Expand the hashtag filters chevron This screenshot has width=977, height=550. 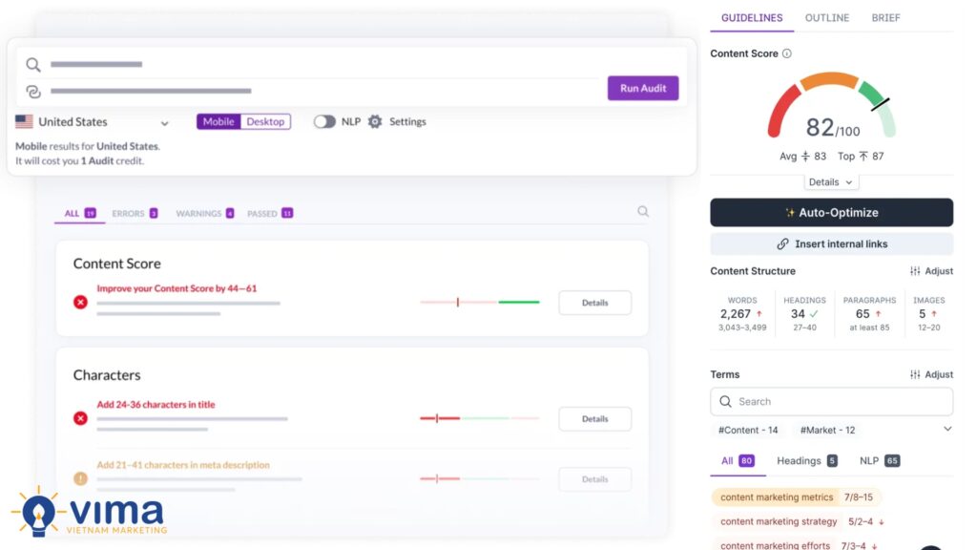947,429
